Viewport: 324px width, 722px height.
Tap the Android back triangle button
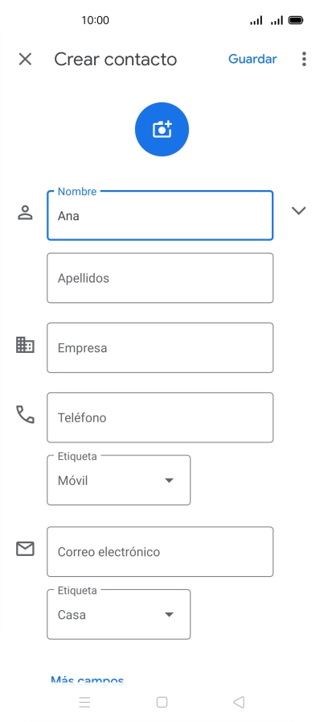point(239,702)
